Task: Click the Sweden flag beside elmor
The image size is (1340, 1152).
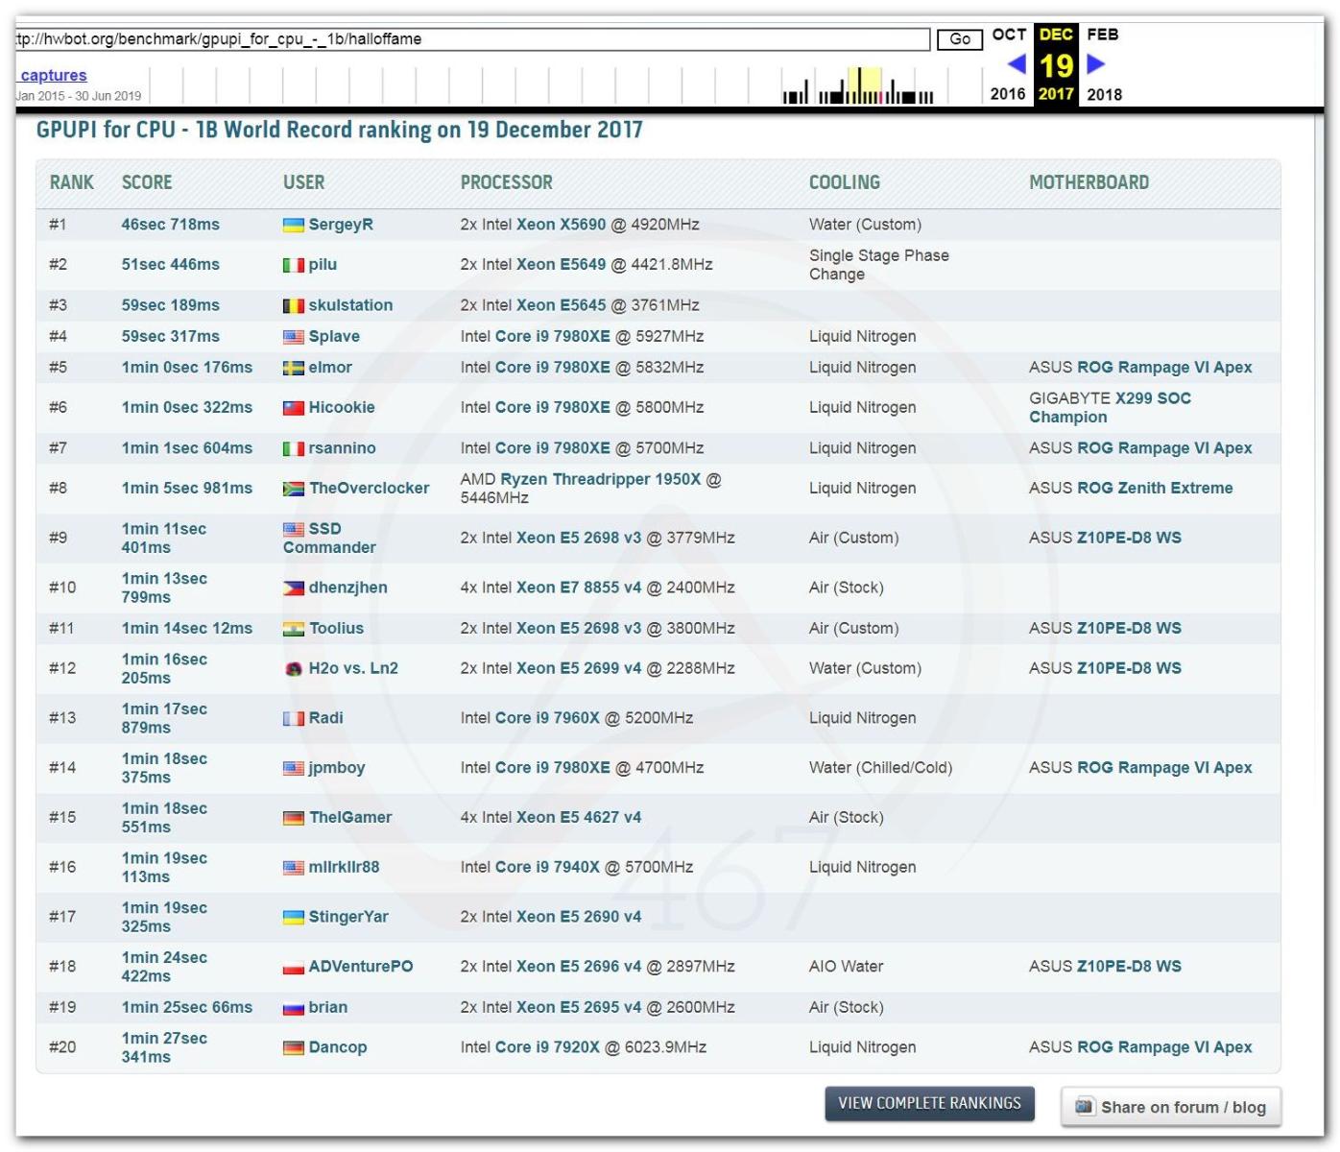Action: [x=293, y=369]
